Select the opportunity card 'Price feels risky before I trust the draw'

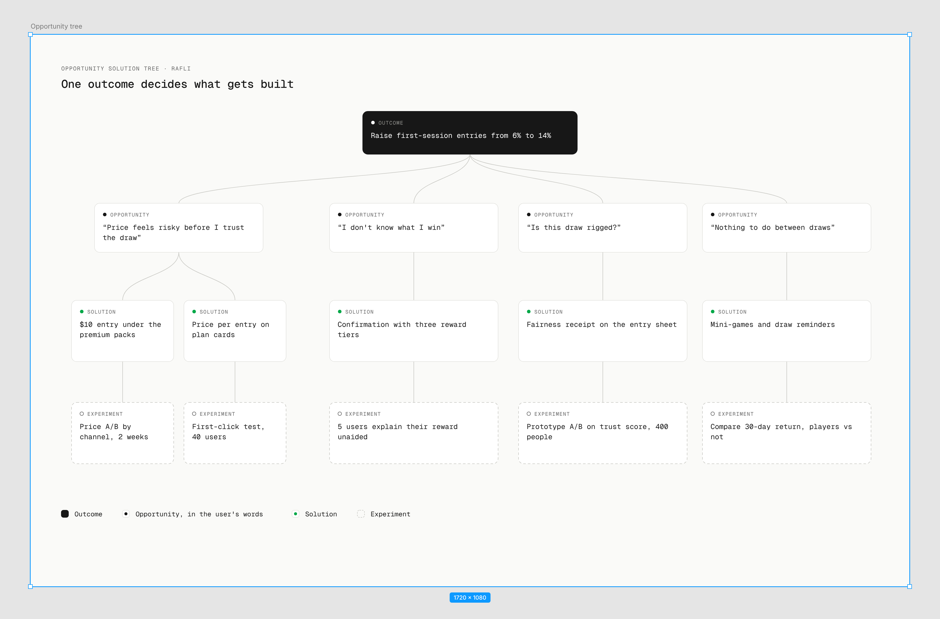coord(179,228)
